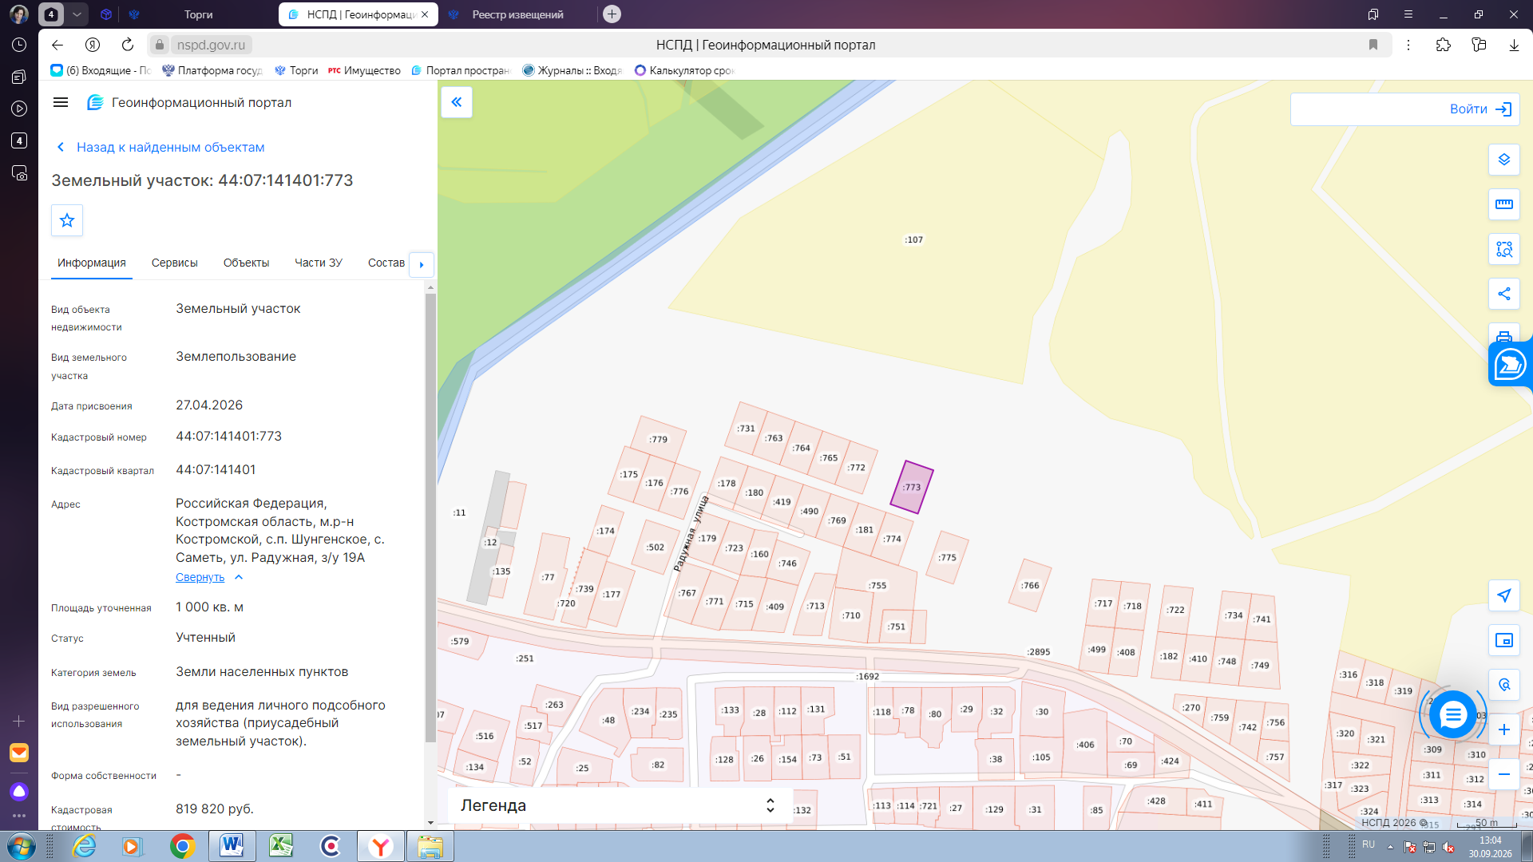Reload the browser page
The width and height of the screenshot is (1533, 862).
coord(128,45)
